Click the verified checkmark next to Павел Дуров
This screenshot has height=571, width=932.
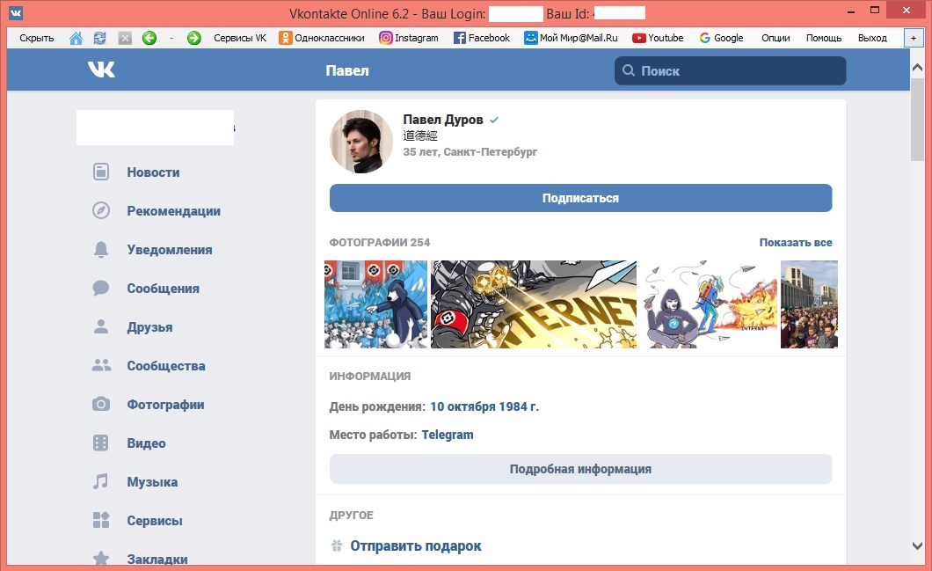tap(494, 120)
